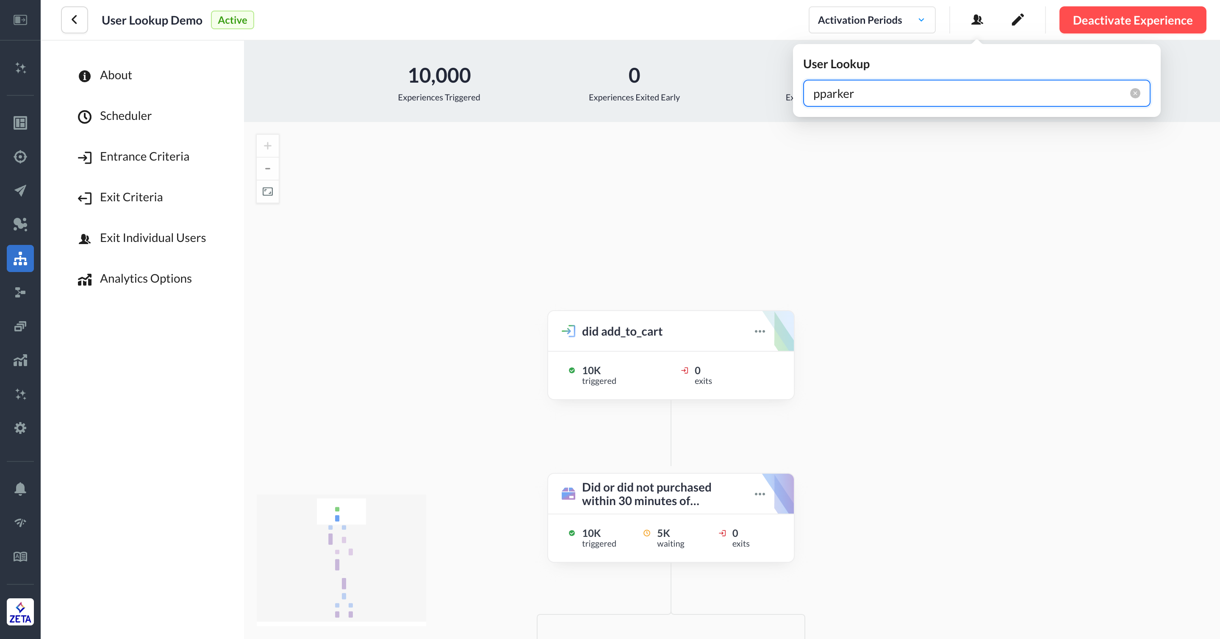The height and width of the screenshot is (639, 1220).
Task: Go back using the back arrow button
Action: (75, 20)
